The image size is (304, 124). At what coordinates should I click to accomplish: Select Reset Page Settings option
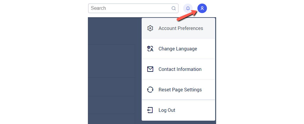178,90
